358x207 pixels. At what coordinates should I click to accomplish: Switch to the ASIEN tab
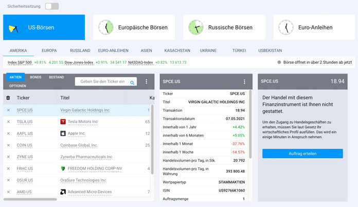click(147, 50)
